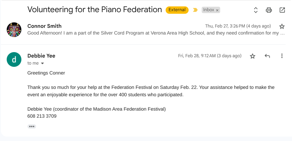Star Debbie Yee's message
Viewport: 292px width, 141px height.
click(252, 56)
